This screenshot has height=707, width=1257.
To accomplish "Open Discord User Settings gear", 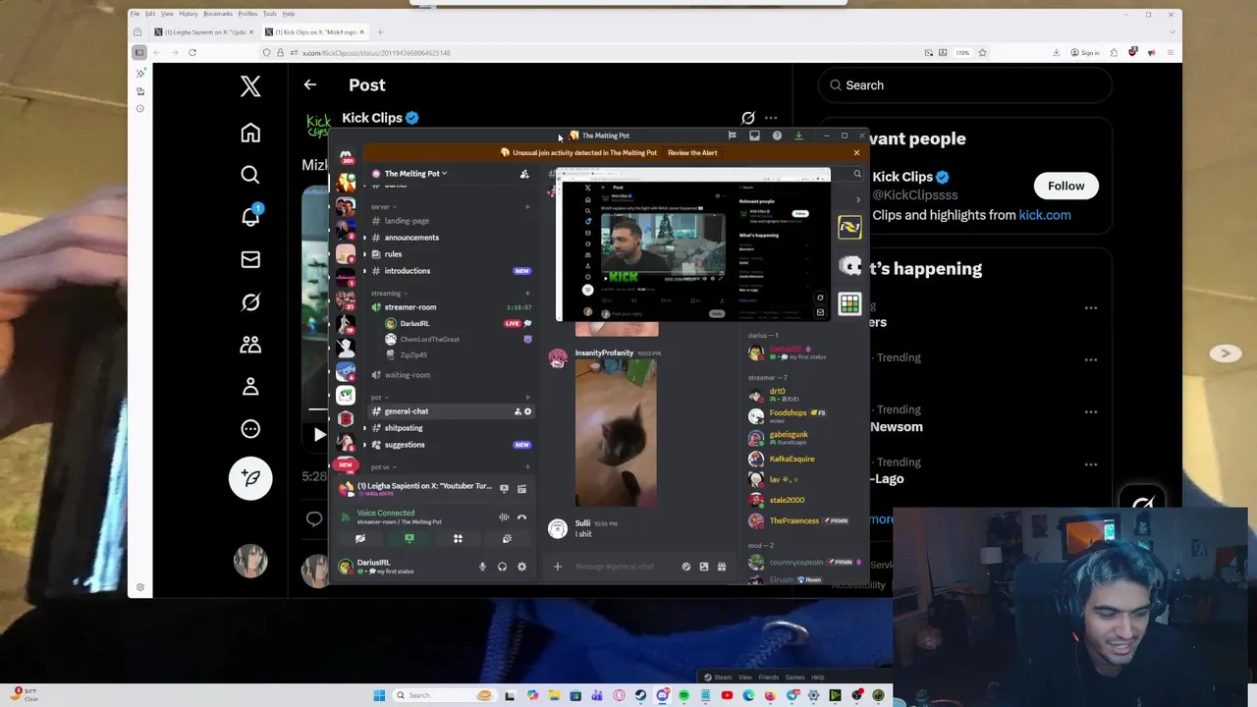I will pyautogui.click(x=521, y=567).
